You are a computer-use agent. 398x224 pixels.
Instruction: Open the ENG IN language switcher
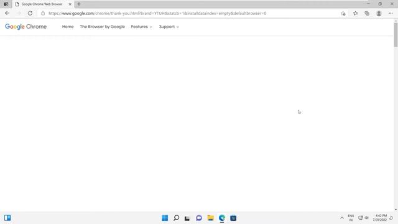(x=351, y=218)
